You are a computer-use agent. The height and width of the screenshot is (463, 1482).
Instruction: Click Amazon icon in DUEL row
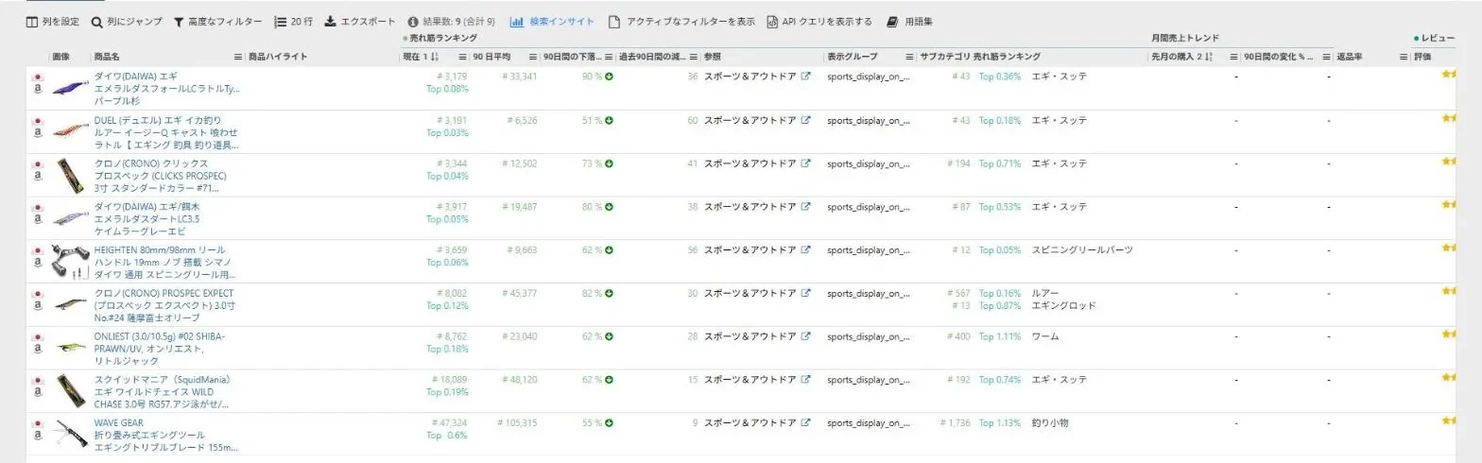(x=39, y=133)
